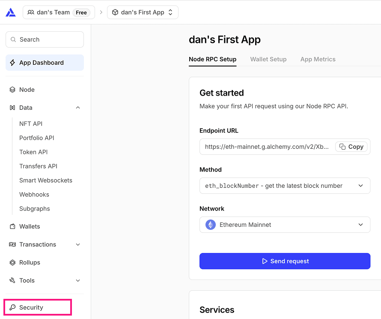
Task: Copy the Endpoint URL
Action: coord(351,147)
